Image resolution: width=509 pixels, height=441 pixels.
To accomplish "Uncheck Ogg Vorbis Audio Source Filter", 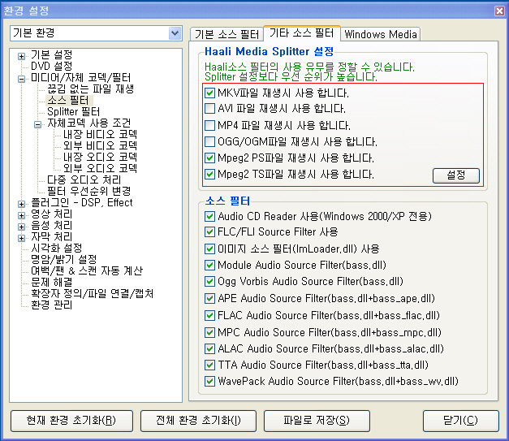I will pos(209,281).
